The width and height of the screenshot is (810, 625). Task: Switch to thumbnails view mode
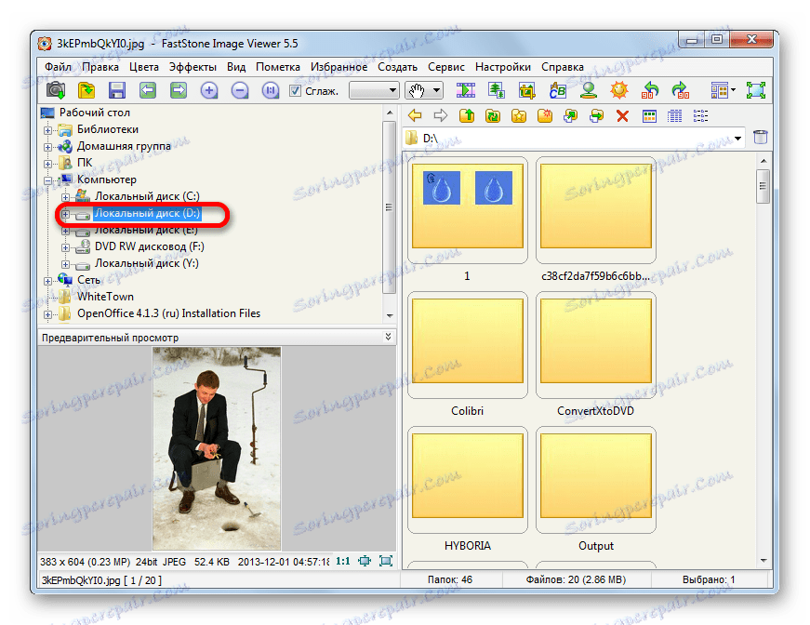pos(649,115)
